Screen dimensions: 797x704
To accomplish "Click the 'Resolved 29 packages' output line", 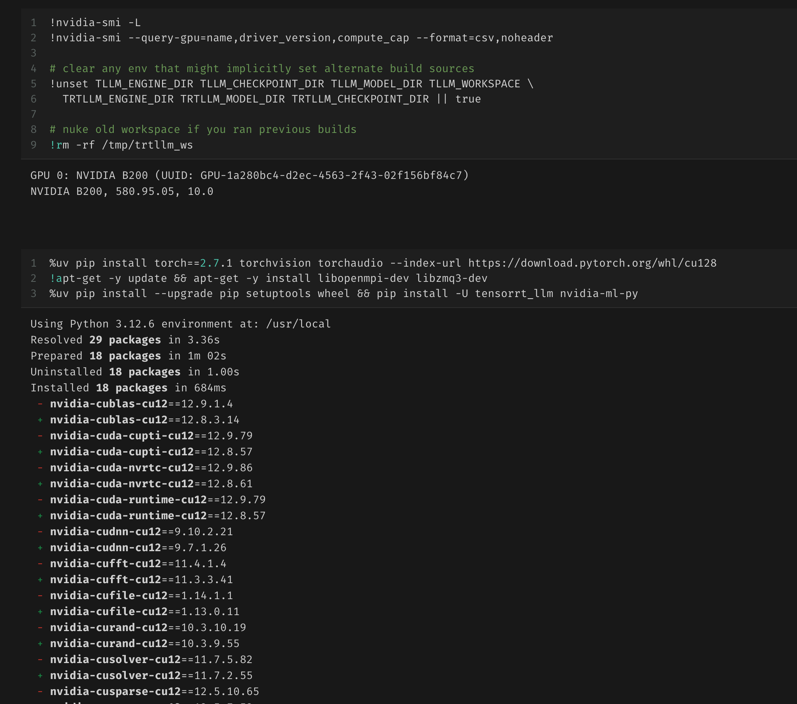I will [125, 340].
